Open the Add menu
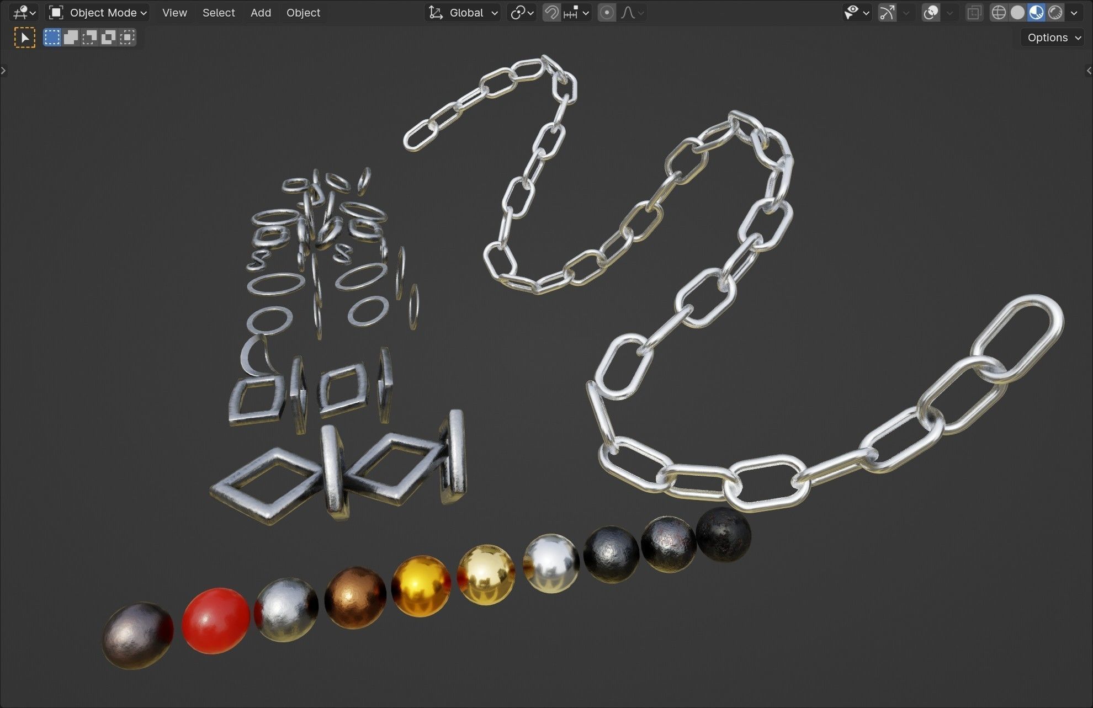This screenshot has height=708, width=1093. pos(261,12)
